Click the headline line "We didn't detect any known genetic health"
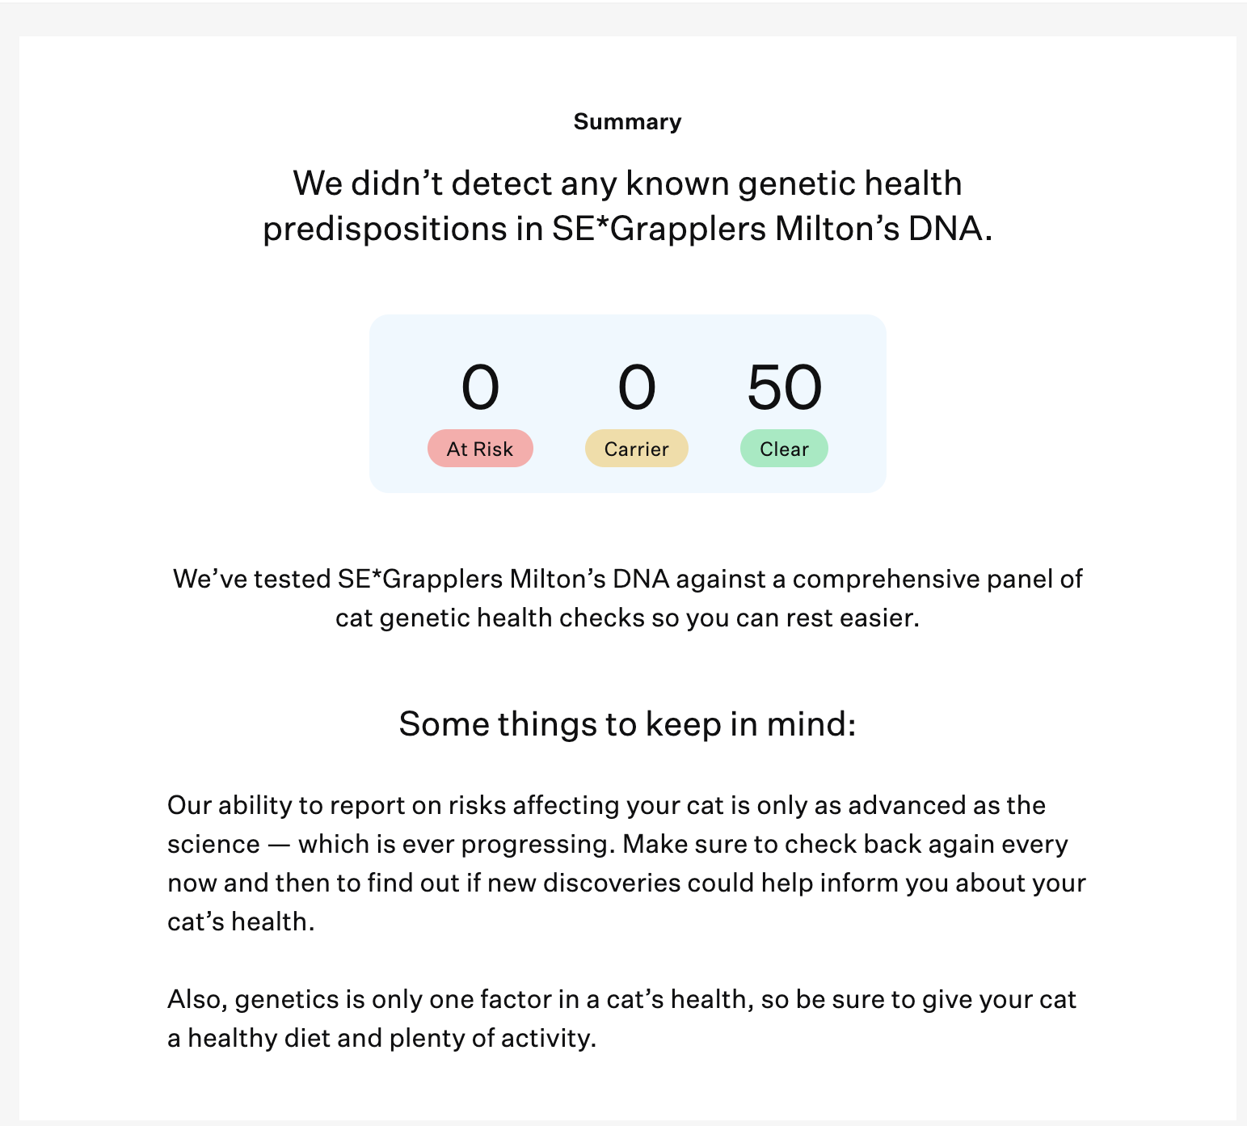1247x1126 pixels. pos(627,183)
